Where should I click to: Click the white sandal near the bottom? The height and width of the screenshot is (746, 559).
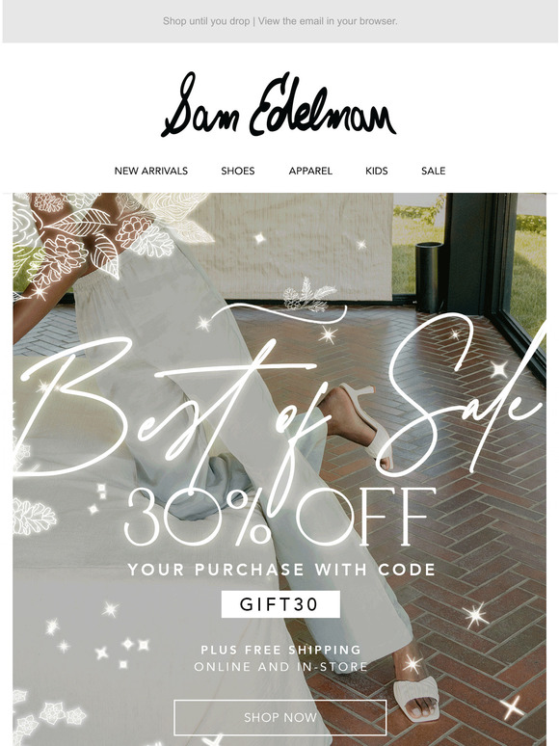coord(416,697)
